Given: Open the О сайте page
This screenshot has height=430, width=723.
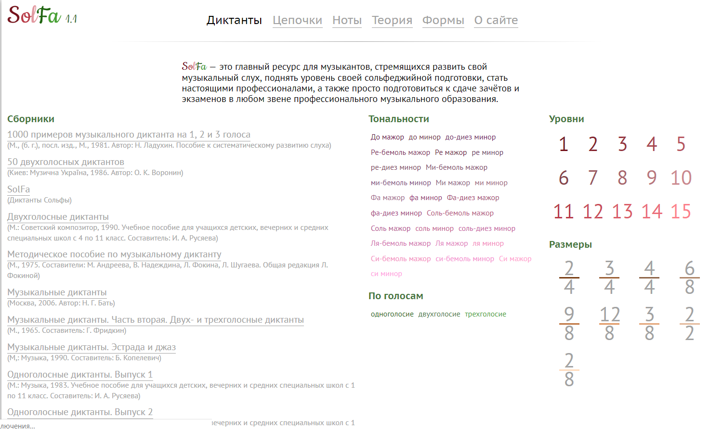Looking at the screenshot, I should pyautogui.click(x=496, y=20).
